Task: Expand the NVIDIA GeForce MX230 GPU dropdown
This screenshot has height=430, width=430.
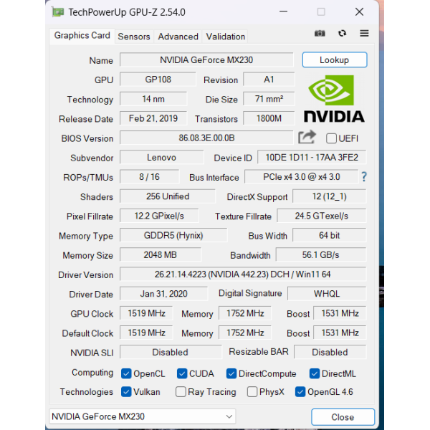Action: coord(143,416)
